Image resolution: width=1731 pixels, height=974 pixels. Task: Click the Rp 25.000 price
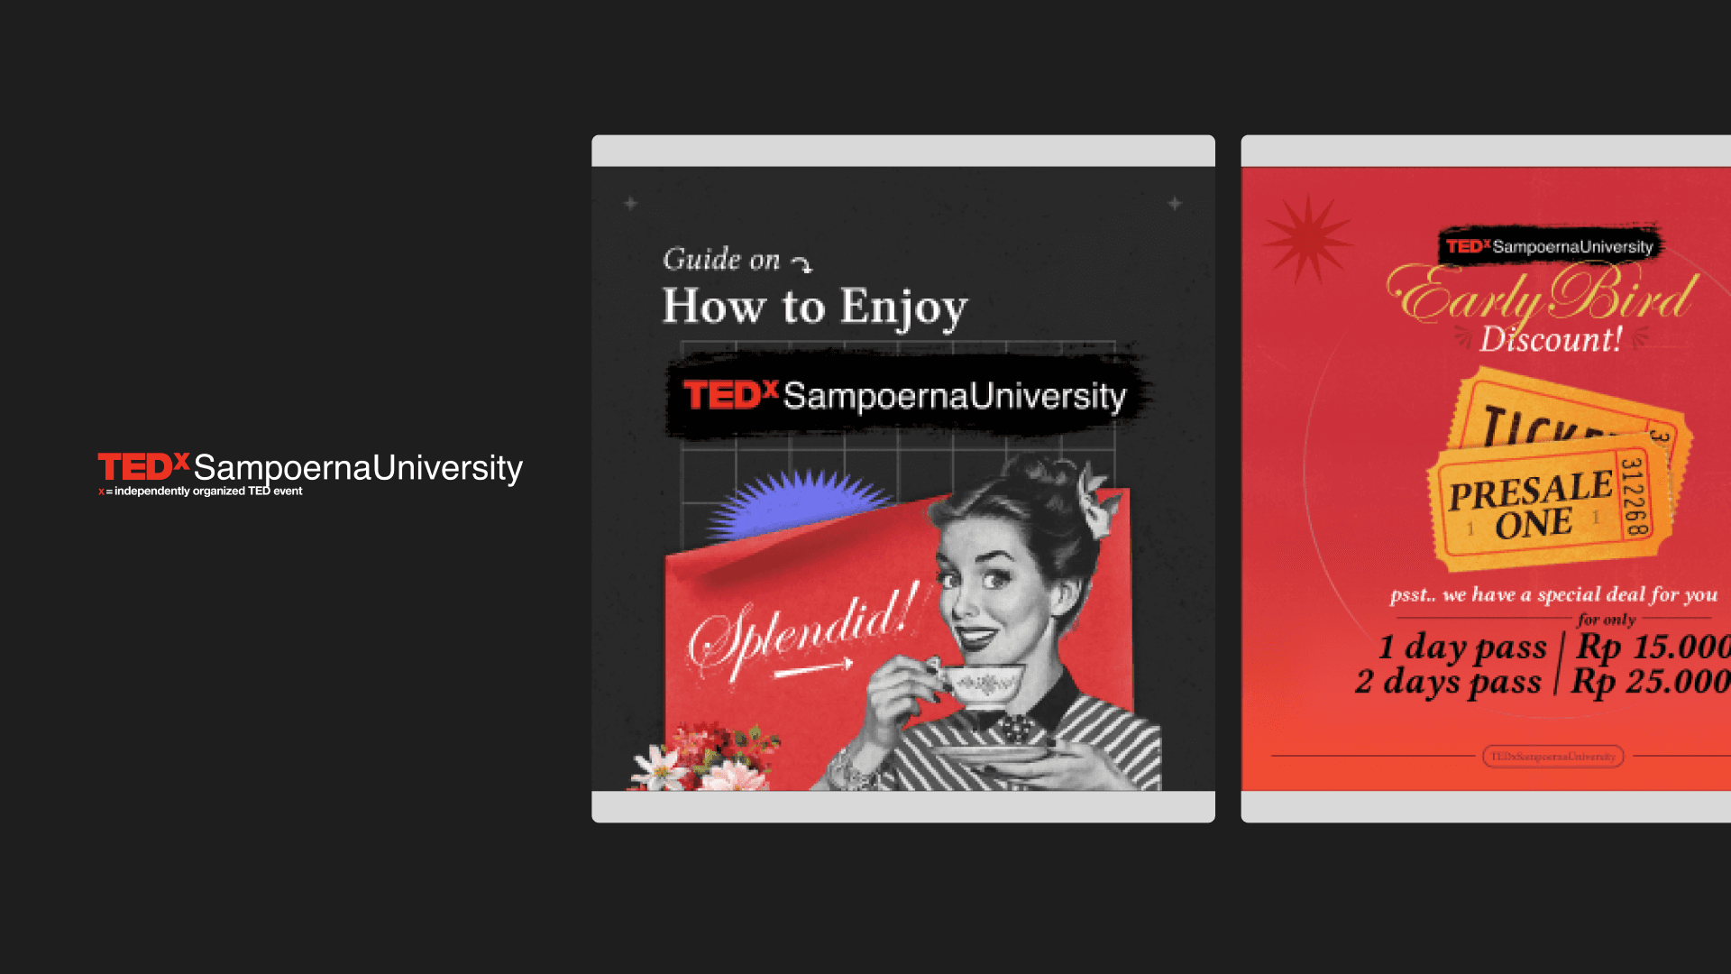point(1650,681)
